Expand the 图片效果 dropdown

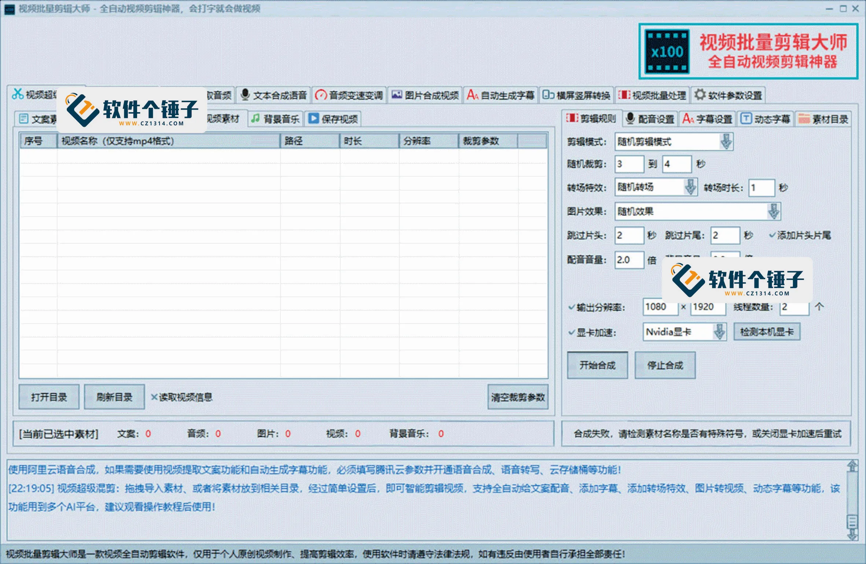coord(774,211)
